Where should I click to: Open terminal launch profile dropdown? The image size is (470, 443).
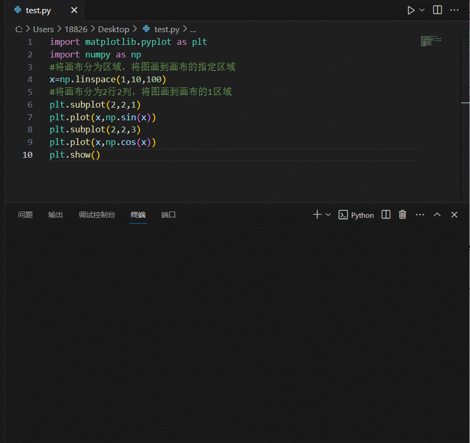tap(328, 215)
